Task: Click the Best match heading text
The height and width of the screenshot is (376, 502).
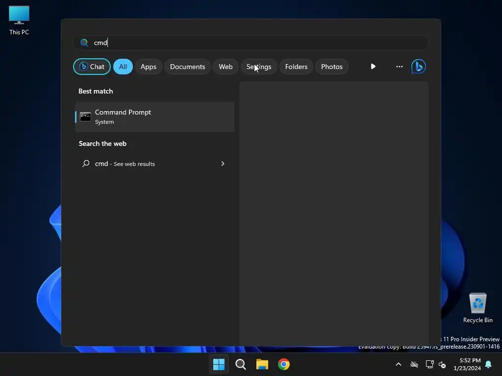Action: click(96, 91)
